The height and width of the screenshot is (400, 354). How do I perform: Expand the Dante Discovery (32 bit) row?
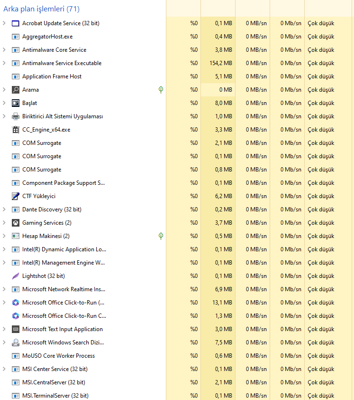[4, 210]
